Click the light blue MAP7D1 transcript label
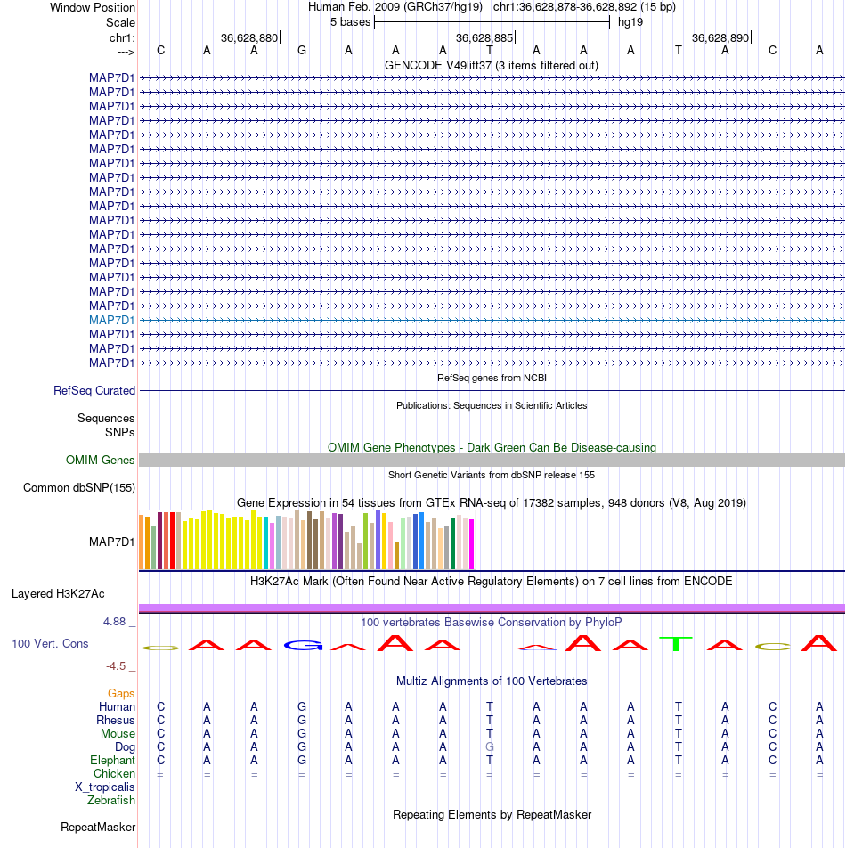The image size is (846, 848). click(111, 320)
